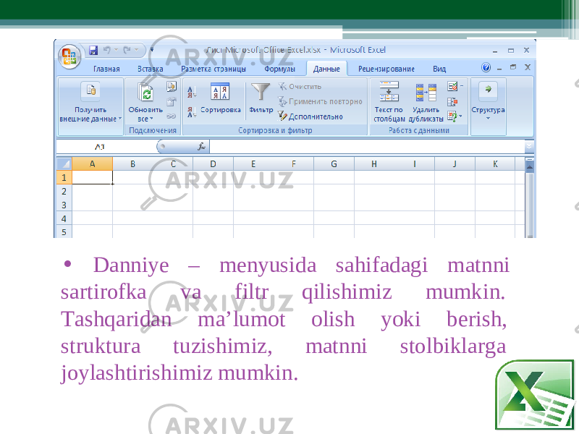This screenshot has height=434, width=579.
Task: Select column G header
Action: (x=334, y=164)
